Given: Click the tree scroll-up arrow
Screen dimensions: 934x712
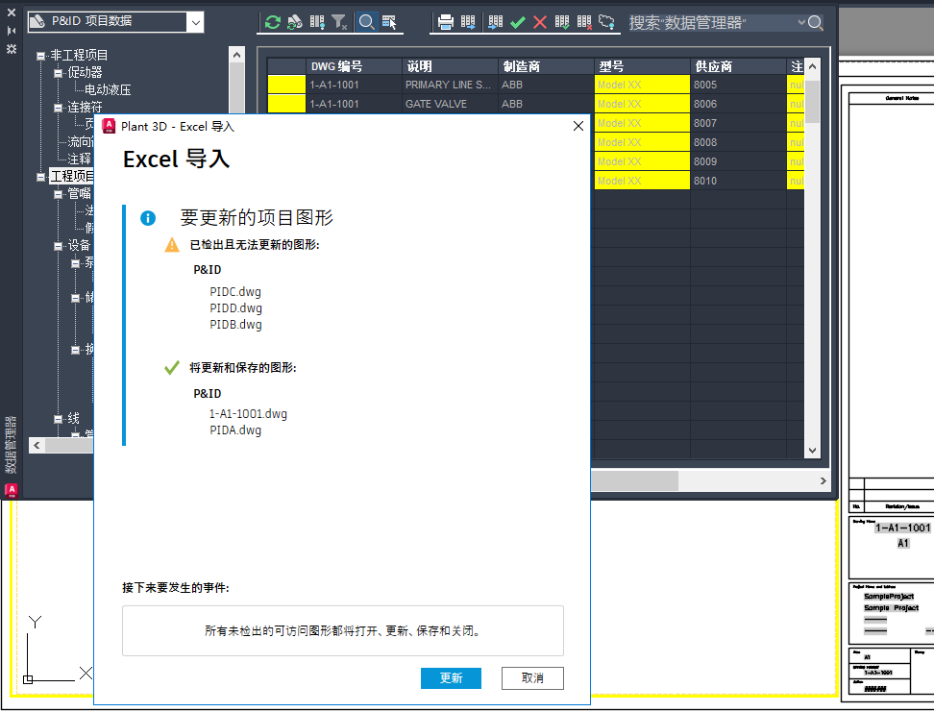Looking at the screenshot, I should [x=236, y=55].
